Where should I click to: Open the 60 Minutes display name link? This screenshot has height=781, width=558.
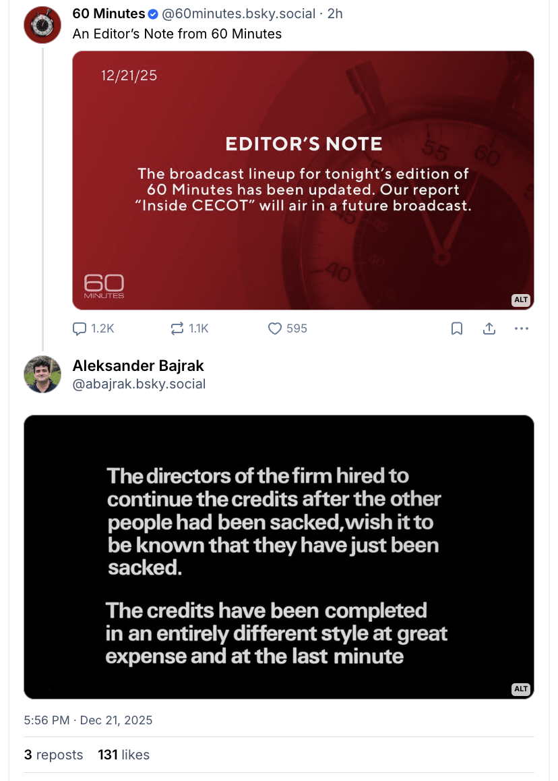[x=108, y=13]
